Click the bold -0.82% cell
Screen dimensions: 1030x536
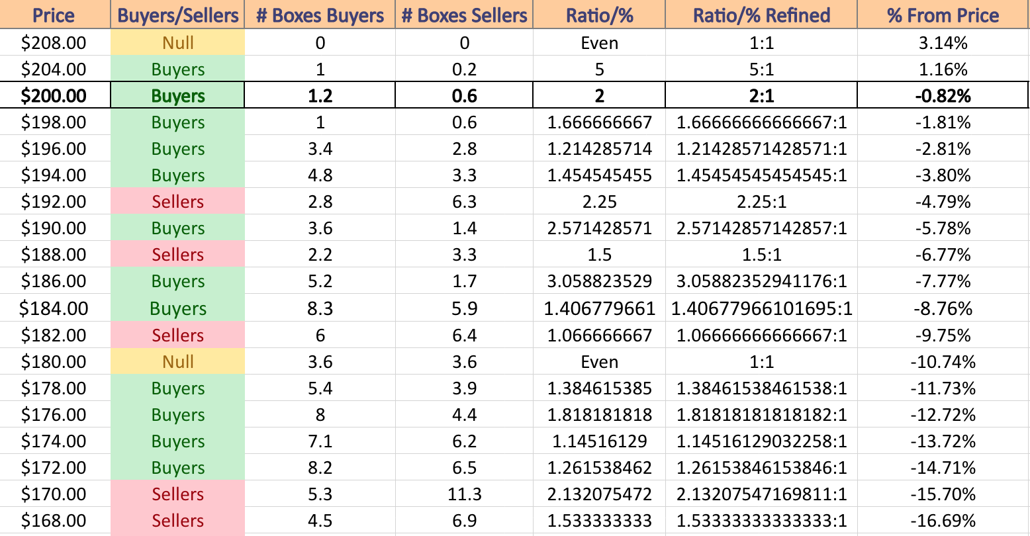[943, 96]
